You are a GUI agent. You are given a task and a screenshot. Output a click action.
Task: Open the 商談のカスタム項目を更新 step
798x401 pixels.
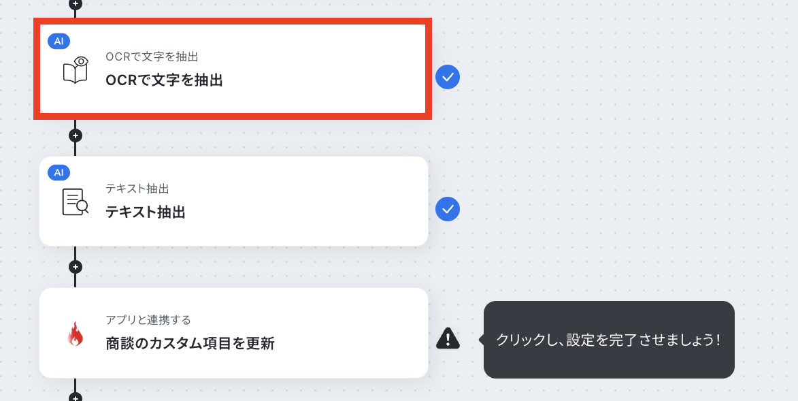coord(190,344)
